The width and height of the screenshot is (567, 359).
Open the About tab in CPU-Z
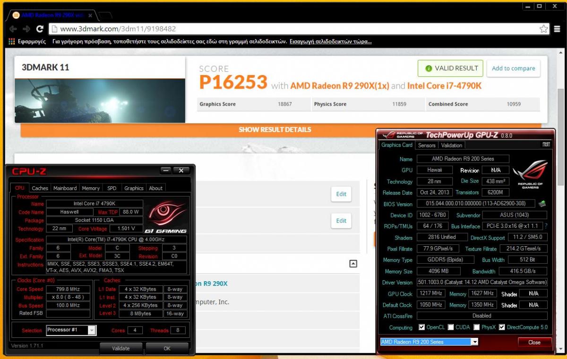pos(156,188)
